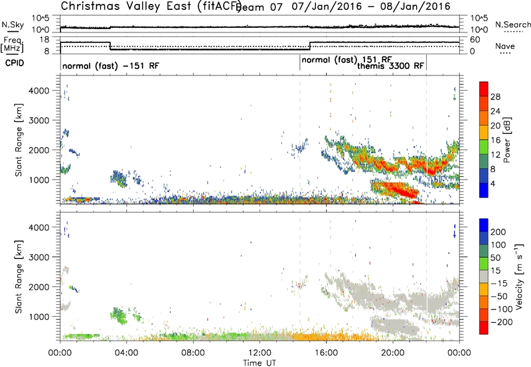531x367 pixels.
Task: Click the '50' tick on Velocity color bar
Action: (495, 258)
